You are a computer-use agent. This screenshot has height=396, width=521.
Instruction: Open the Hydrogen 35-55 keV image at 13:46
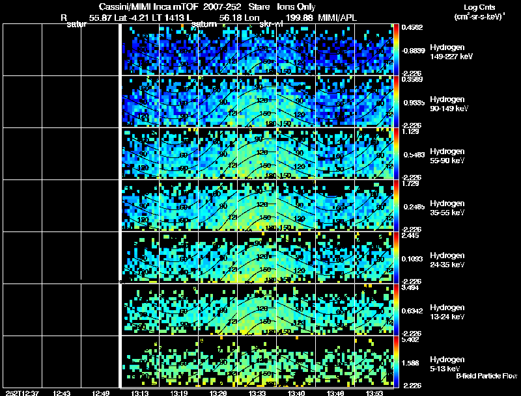tap(335, 206)
